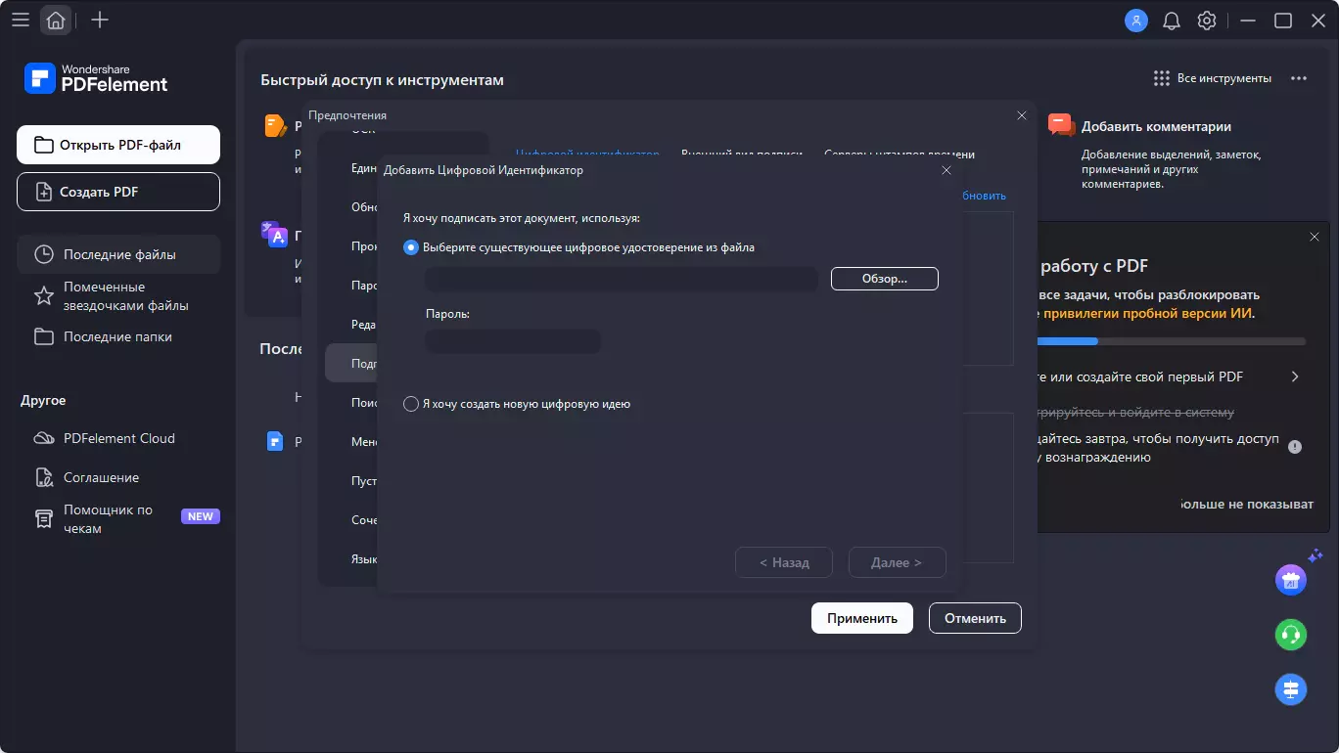Click the Далее next button
This screenshot has width=1339, height=753.
[x=897, y=562]
